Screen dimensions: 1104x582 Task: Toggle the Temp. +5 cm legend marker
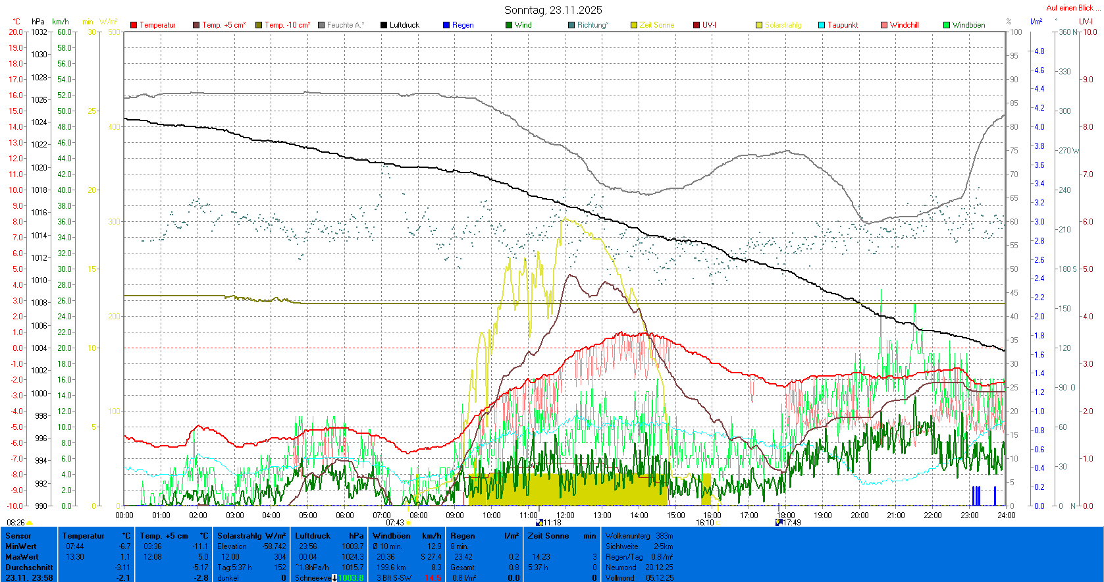point(196,25)
